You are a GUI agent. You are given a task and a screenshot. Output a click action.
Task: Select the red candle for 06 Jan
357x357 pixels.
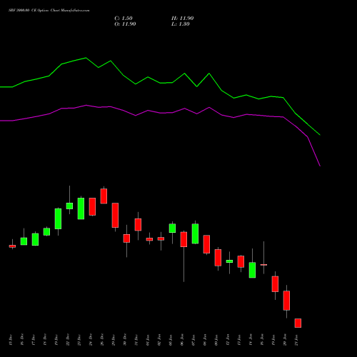(183, 239)
